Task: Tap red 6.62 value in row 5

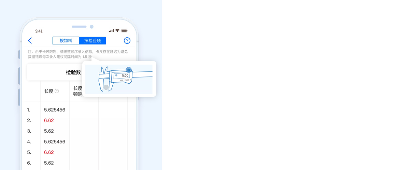Action: [49, 152]
